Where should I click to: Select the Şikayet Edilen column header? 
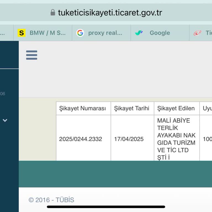(177, 108)
